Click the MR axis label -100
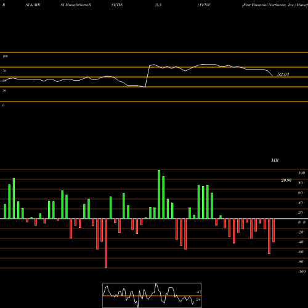 (302, 272)
